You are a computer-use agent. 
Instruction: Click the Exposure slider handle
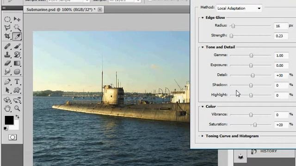[251, 65]
